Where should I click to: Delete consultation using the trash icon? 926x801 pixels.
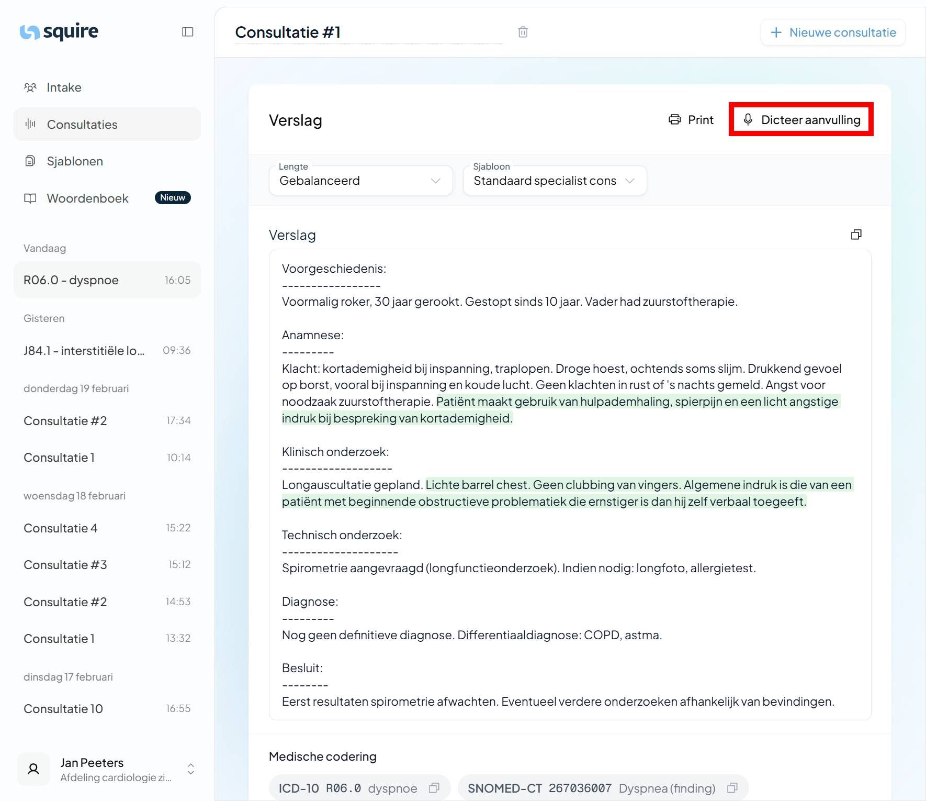pyautogui.click(x=523, y=32)
